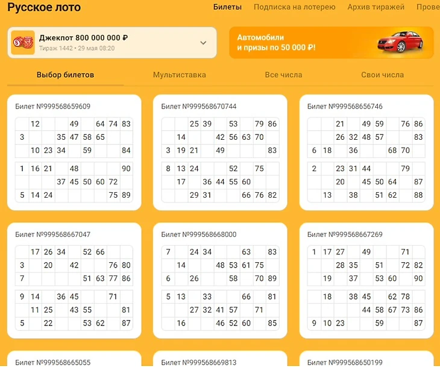Click number 39 in ticket №999568670744
This screenshot has width=440, height=367.
point(207,124)
